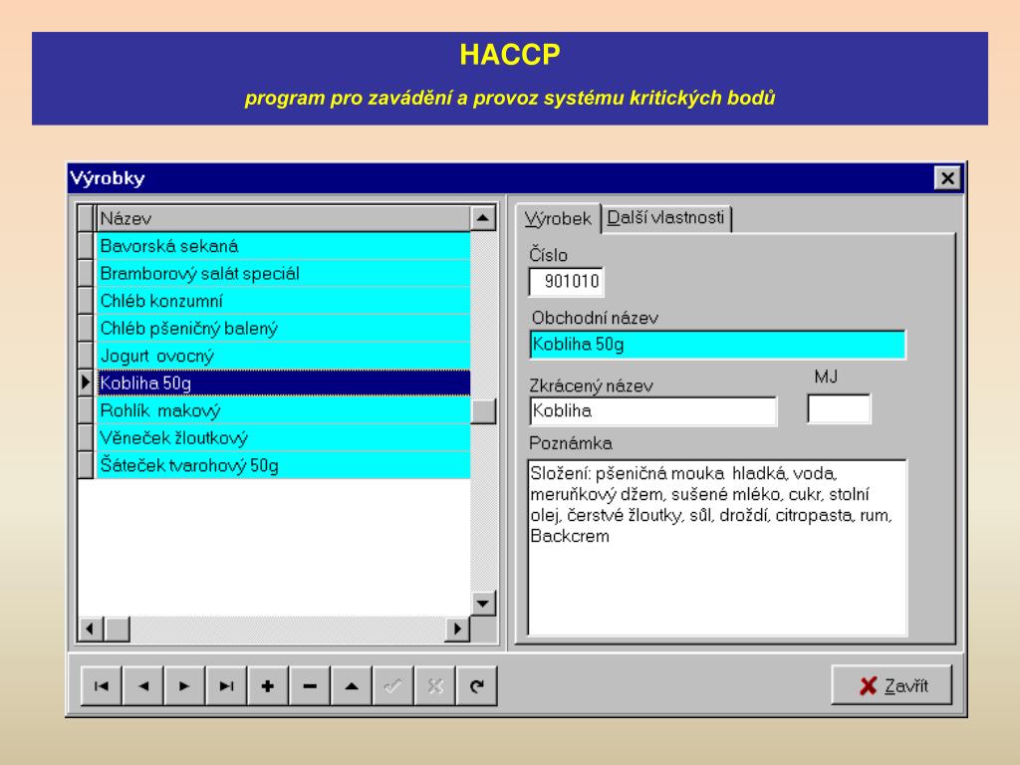Click the horizontal scroll right arrow
The height and width of the screenshot is (765, 1020).
(457, 629)
